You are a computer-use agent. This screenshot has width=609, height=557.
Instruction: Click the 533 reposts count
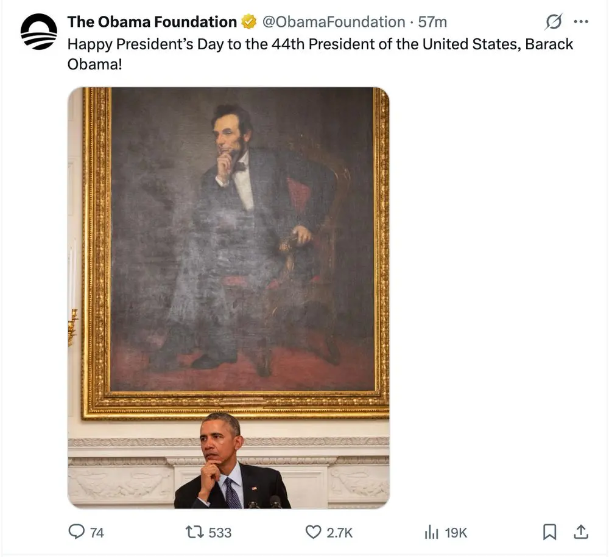click(x=220, y=533)
